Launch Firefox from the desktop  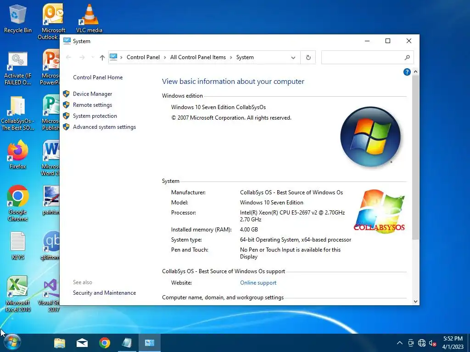pyautogui.click(x=17, y=155)
